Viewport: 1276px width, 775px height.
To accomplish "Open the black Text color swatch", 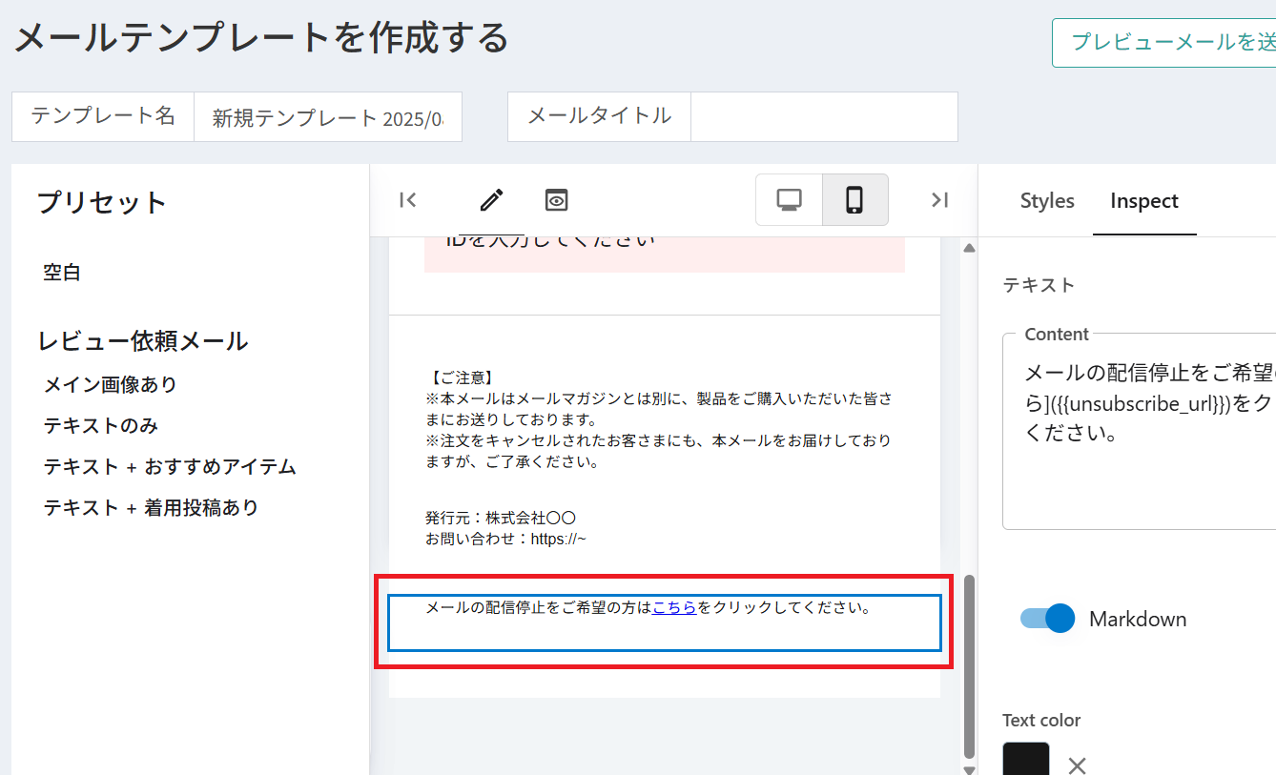I will 1026,761.
